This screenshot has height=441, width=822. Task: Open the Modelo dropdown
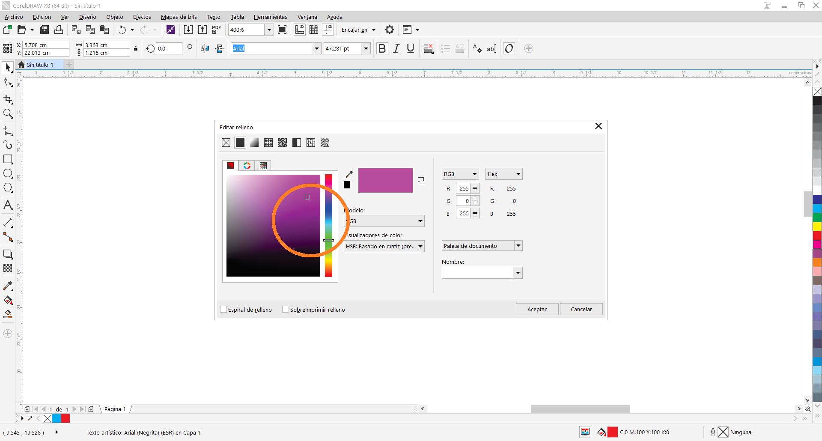(x=384, y=221)
